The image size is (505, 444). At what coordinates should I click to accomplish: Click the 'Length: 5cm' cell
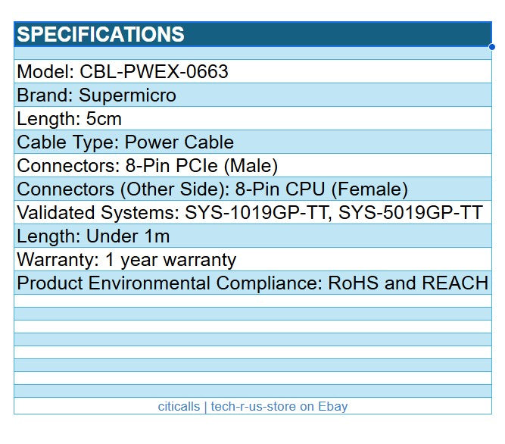pos(253,118)
